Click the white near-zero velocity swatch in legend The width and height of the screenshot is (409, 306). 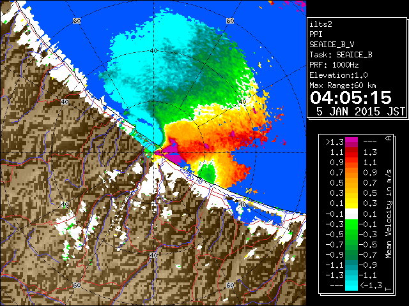coord(351,214)
